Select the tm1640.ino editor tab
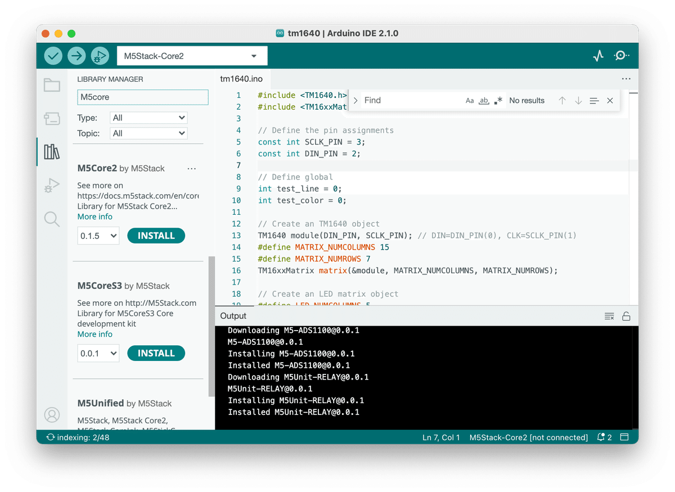Image resolution: width=675 pixels, height=492 pixels. click(241, 79)
